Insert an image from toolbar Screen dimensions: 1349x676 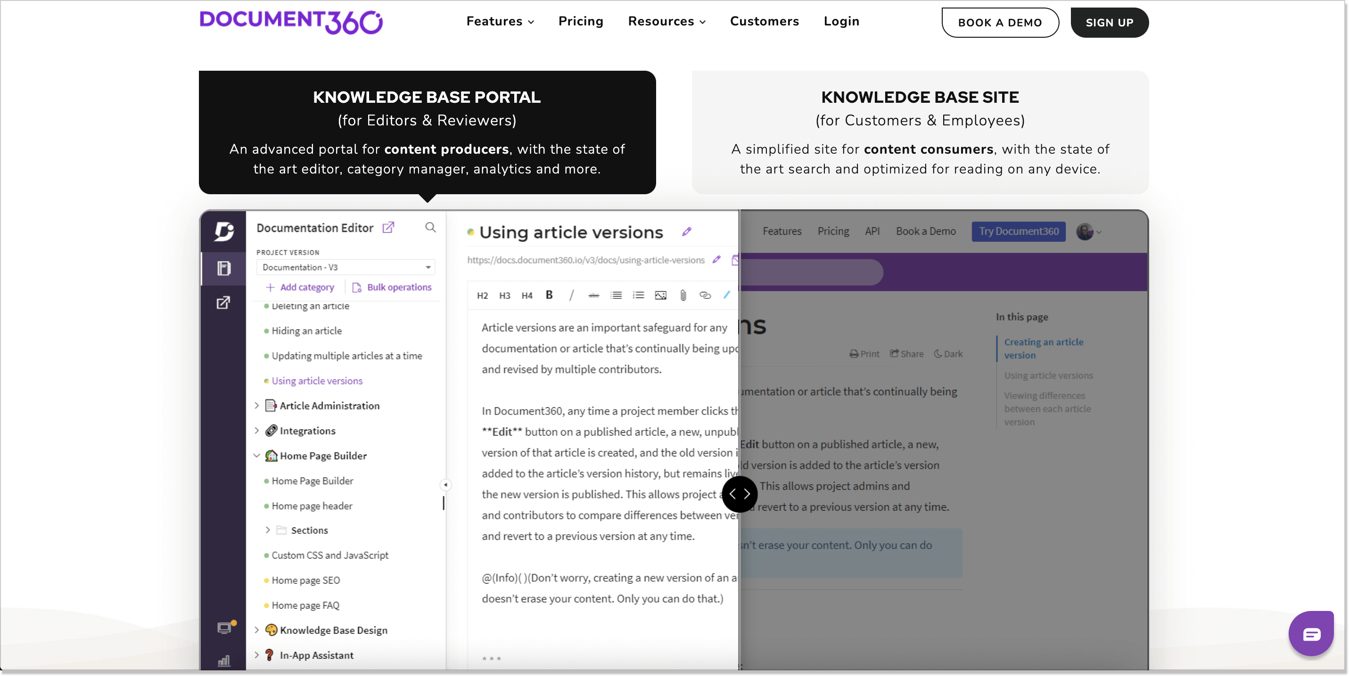click(660, 296)
